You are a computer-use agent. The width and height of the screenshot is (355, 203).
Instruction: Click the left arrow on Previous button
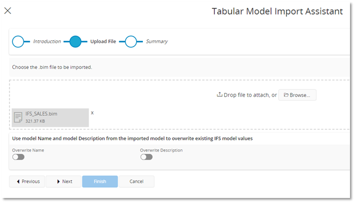click(x=18, y=181)
